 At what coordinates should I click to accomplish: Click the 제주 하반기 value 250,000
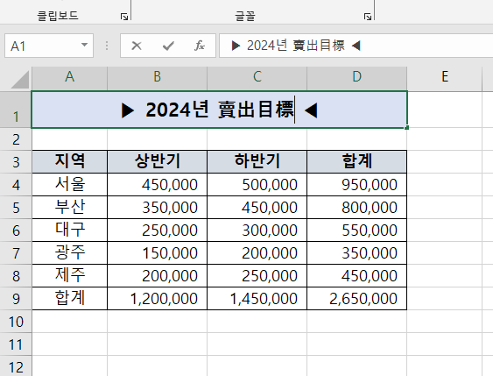pos(257,275)
